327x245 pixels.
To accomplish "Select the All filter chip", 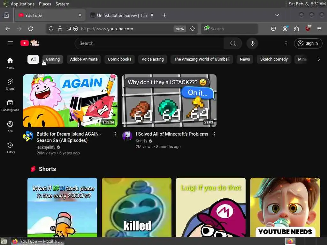I will pyautogui.click(x=33, y=59).
